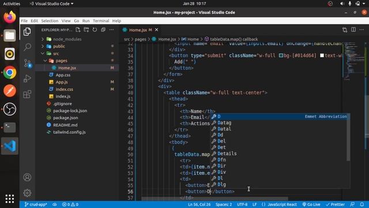The width and height of the screenshot is (369, 208).
Task: Open Files manager from the dock
Action: 10,36
